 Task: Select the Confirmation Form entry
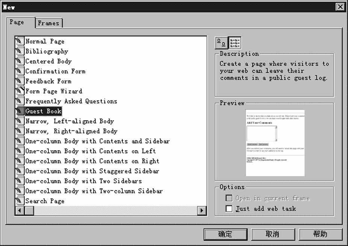click(55, 71)
